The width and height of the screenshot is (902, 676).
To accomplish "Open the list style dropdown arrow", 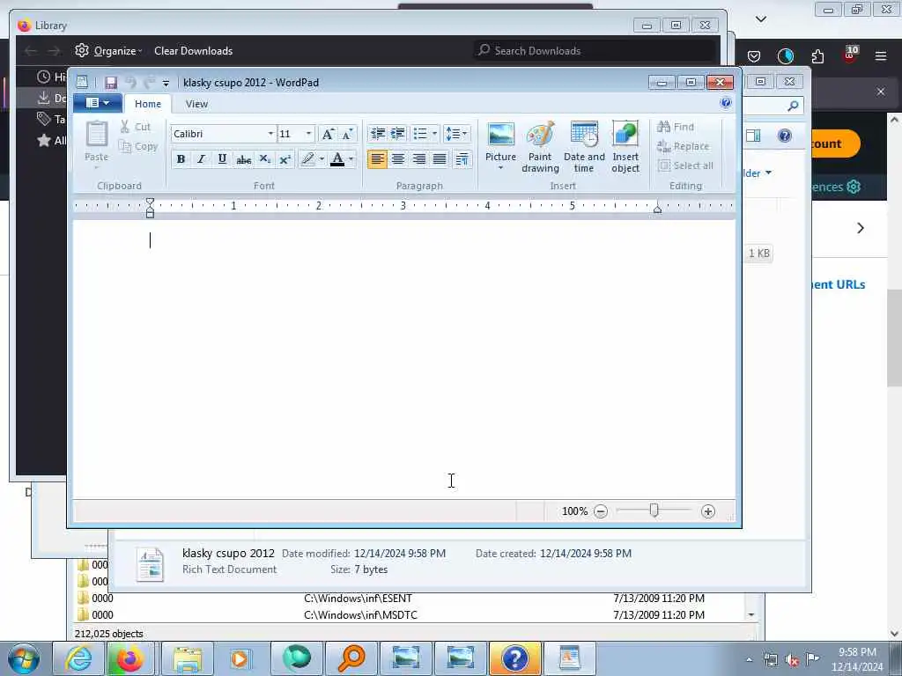I will tap(434, 134).
